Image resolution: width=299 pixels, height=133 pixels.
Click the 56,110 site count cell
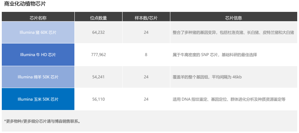click(x=98, y=99)
